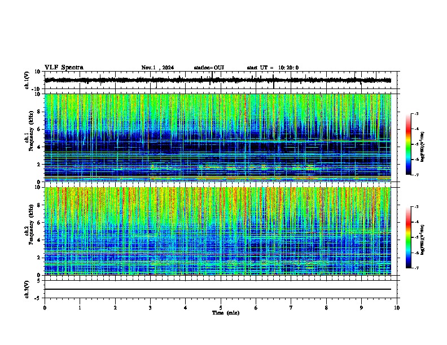
Task: Click the 'VLF Spectra' title text
Action: point(64,68)
